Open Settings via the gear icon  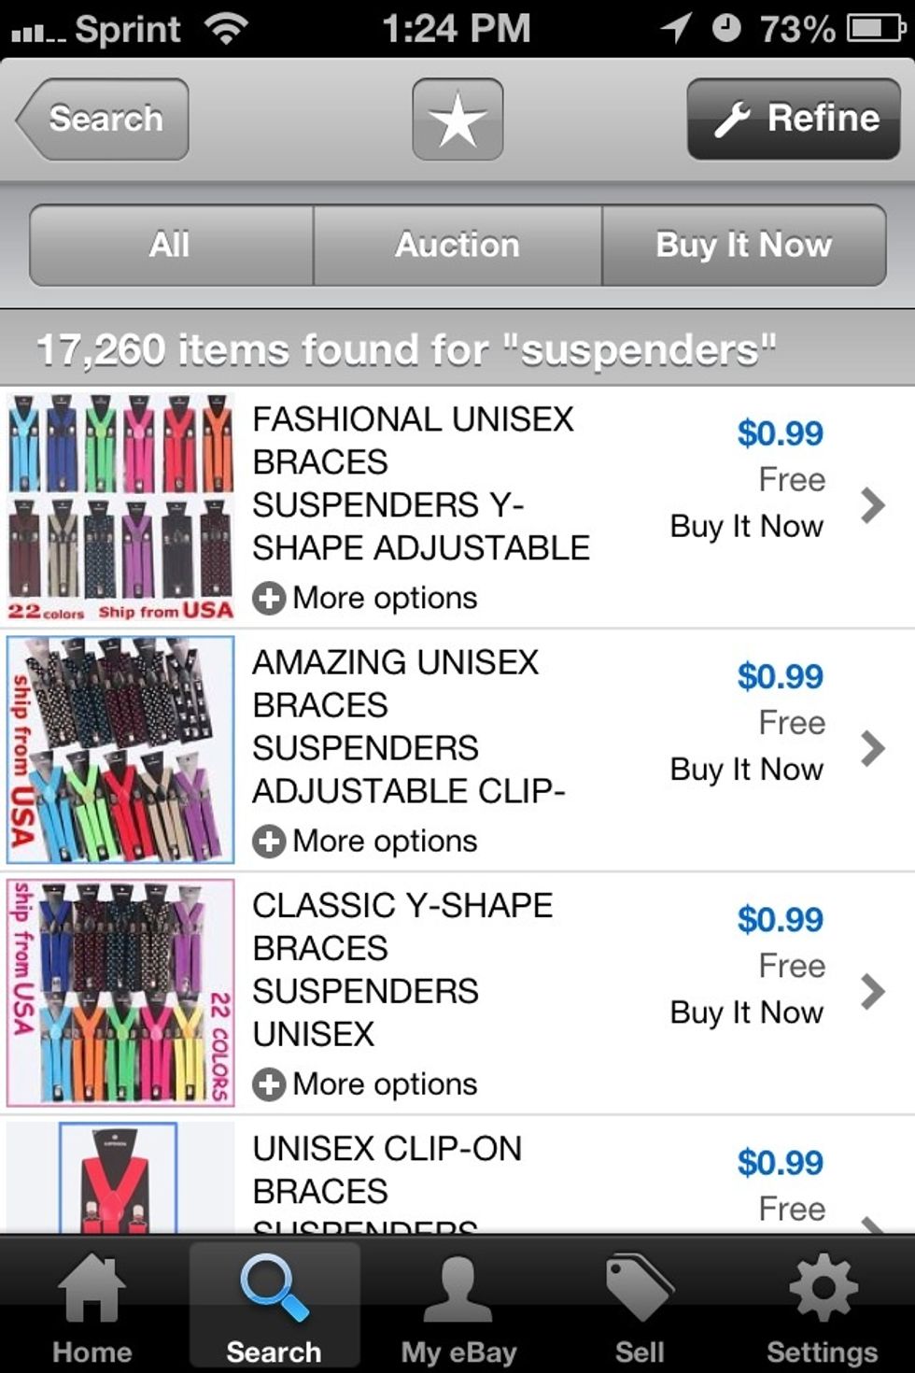coord(822,1303)
